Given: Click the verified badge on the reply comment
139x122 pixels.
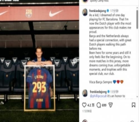Looking at the screenshot, I should click(108, 92).
